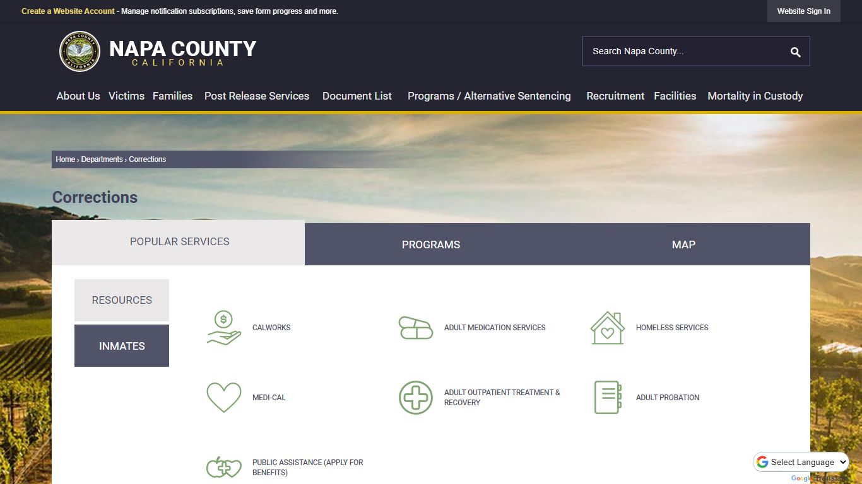Open the Recruitment menu
This screenshot has height=484, width=862.
tap(615, 96)
